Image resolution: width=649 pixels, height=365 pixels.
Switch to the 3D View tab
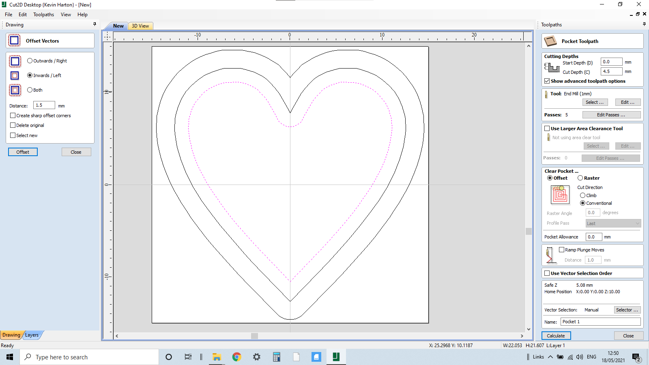click(140, 26)
